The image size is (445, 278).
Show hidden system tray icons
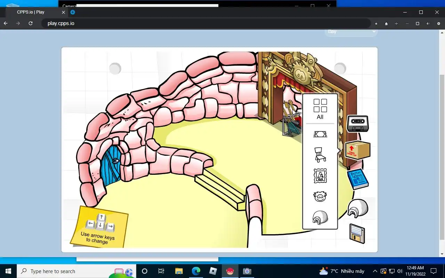pos(375,271)
